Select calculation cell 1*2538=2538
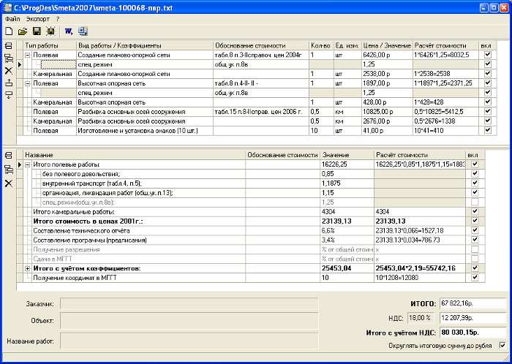This screenshot has width=512, height=364. (x=445, y=74)
